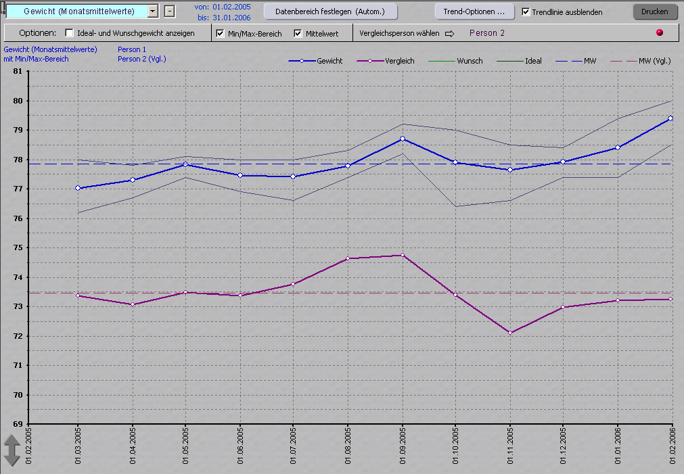Click the x-axis label 01.07.2005
Screen dimensions: 684x474
coord(293,446)
